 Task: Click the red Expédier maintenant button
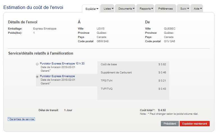click(x=195, y=124)
